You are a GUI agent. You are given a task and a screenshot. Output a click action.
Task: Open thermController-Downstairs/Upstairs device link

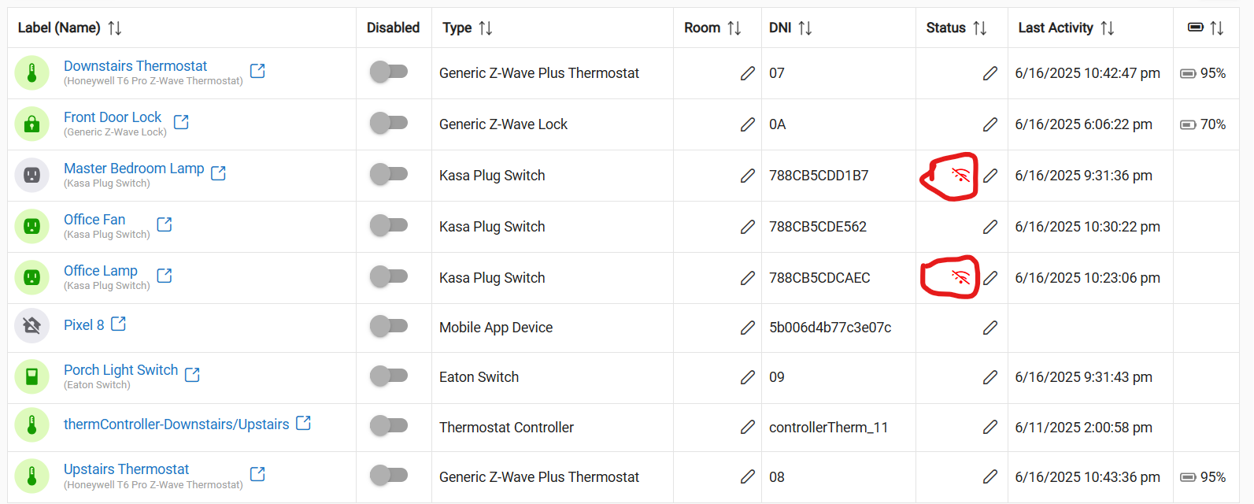(x=176, y=424)
